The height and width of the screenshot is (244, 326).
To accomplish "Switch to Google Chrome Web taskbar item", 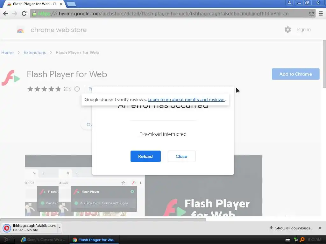I will [x=43, y=240].
